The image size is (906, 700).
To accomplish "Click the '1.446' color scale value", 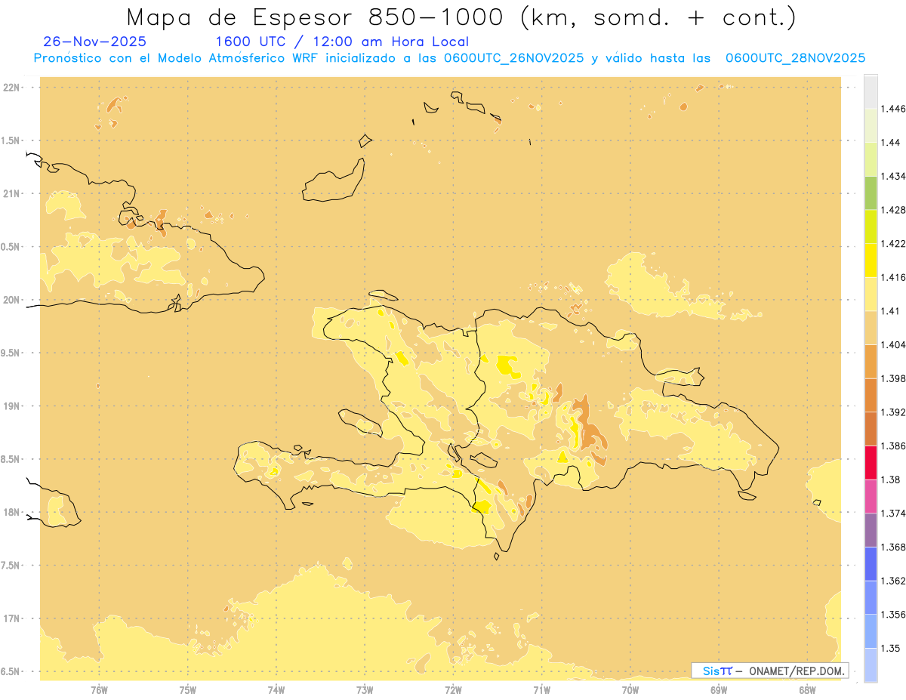I will click(893, 109).
